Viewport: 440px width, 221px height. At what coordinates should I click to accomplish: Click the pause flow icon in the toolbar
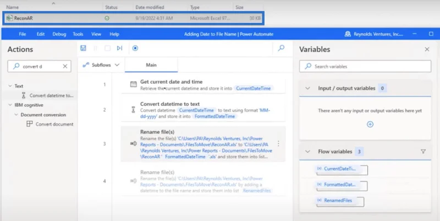pos(95,48)
